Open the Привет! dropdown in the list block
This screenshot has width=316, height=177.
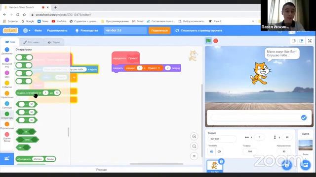coord(154,68)
